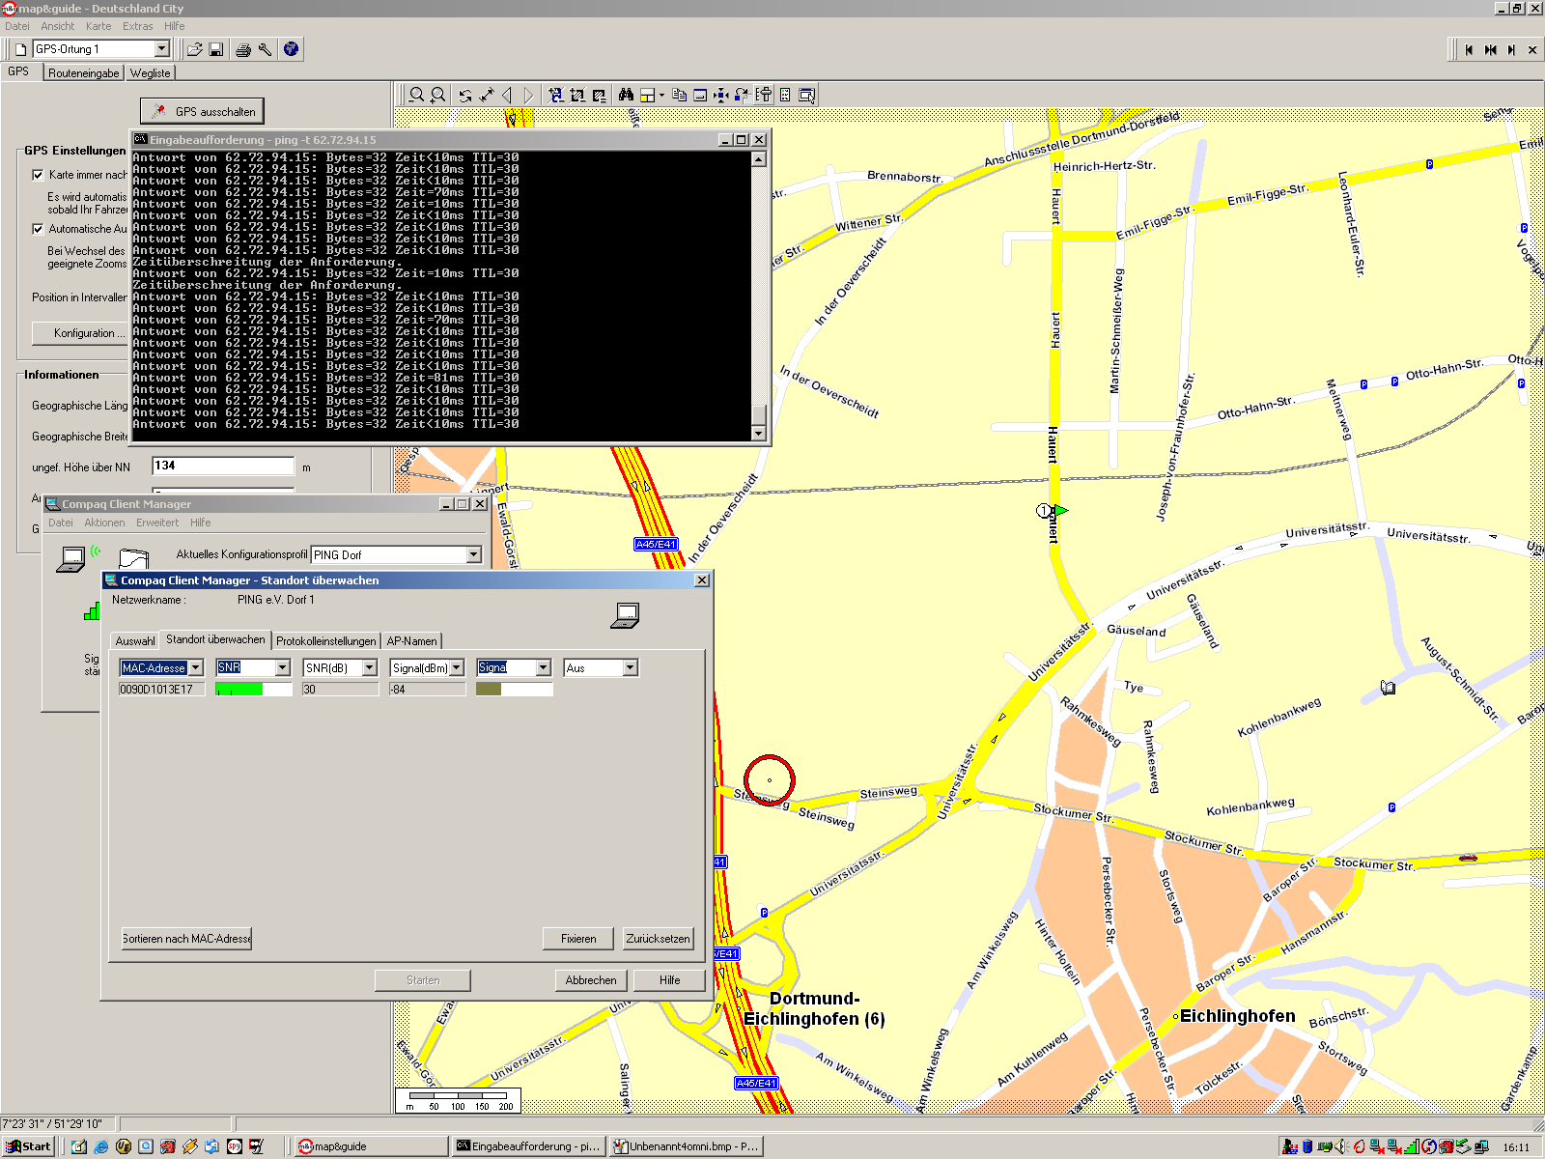Click the map&guide taskbar item
Image resolution: width=1545 pixels, height=1159 pixels.
click(x=371, y=1146)
